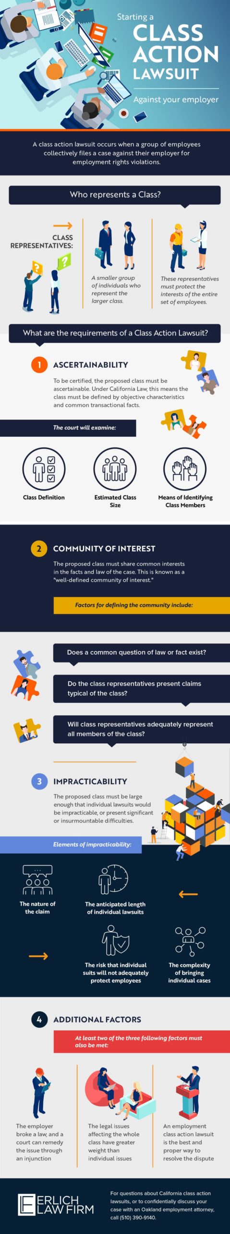Image resolution: width=230 pixels, height=1234 pixels.
Task: Click the blue number 3 Impracticability badge
Action: pyautogui.click(x=39, y=781)
